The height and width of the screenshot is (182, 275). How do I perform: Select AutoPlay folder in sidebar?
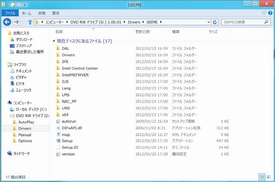[26, 122]
